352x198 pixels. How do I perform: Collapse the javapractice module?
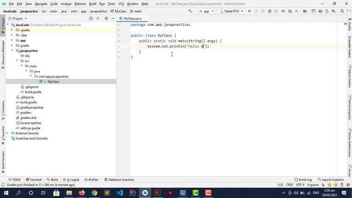(x=12, y=51)
